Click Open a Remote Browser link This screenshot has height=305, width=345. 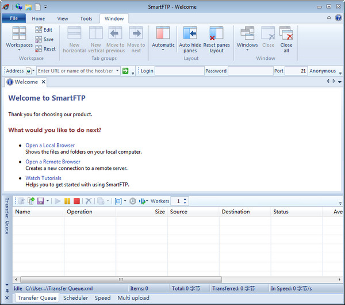pyautogui.click(x=53, y=162)
